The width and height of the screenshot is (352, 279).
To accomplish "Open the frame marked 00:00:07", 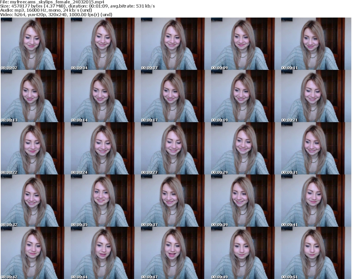I will click(176, 44).
